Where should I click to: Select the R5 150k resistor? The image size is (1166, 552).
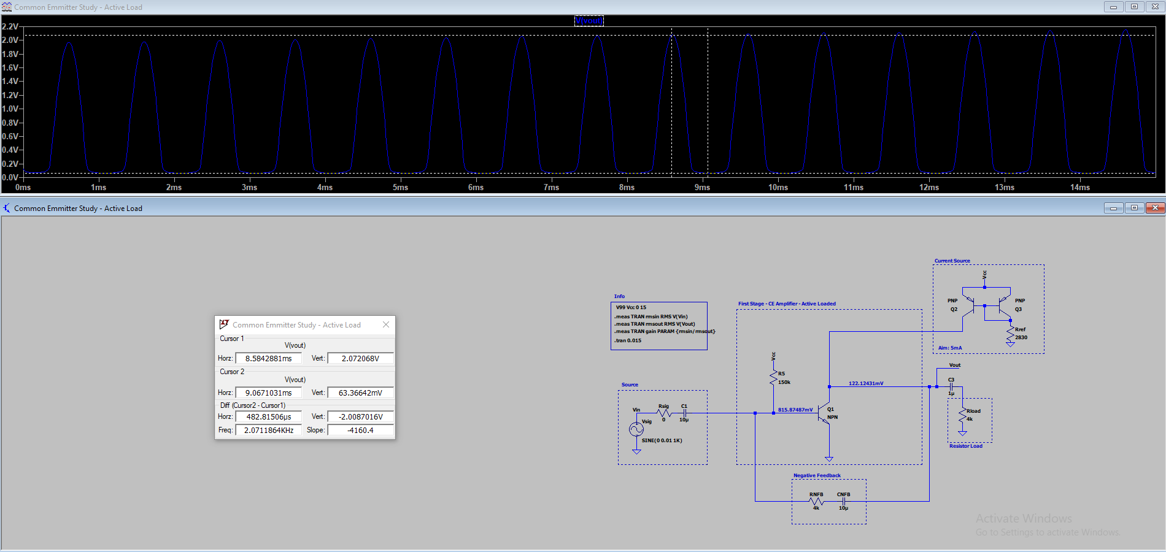click(774, 378)
